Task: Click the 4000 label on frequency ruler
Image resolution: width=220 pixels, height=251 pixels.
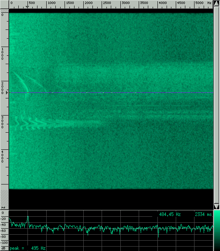Action: pos(163,3)
